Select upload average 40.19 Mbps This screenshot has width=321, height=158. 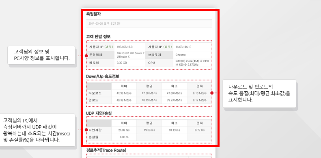tap(149, 100)
